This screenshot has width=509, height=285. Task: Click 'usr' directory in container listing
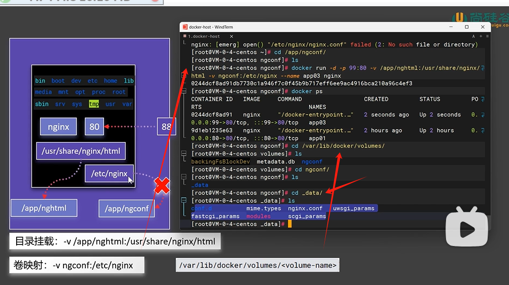pos(110,104)
